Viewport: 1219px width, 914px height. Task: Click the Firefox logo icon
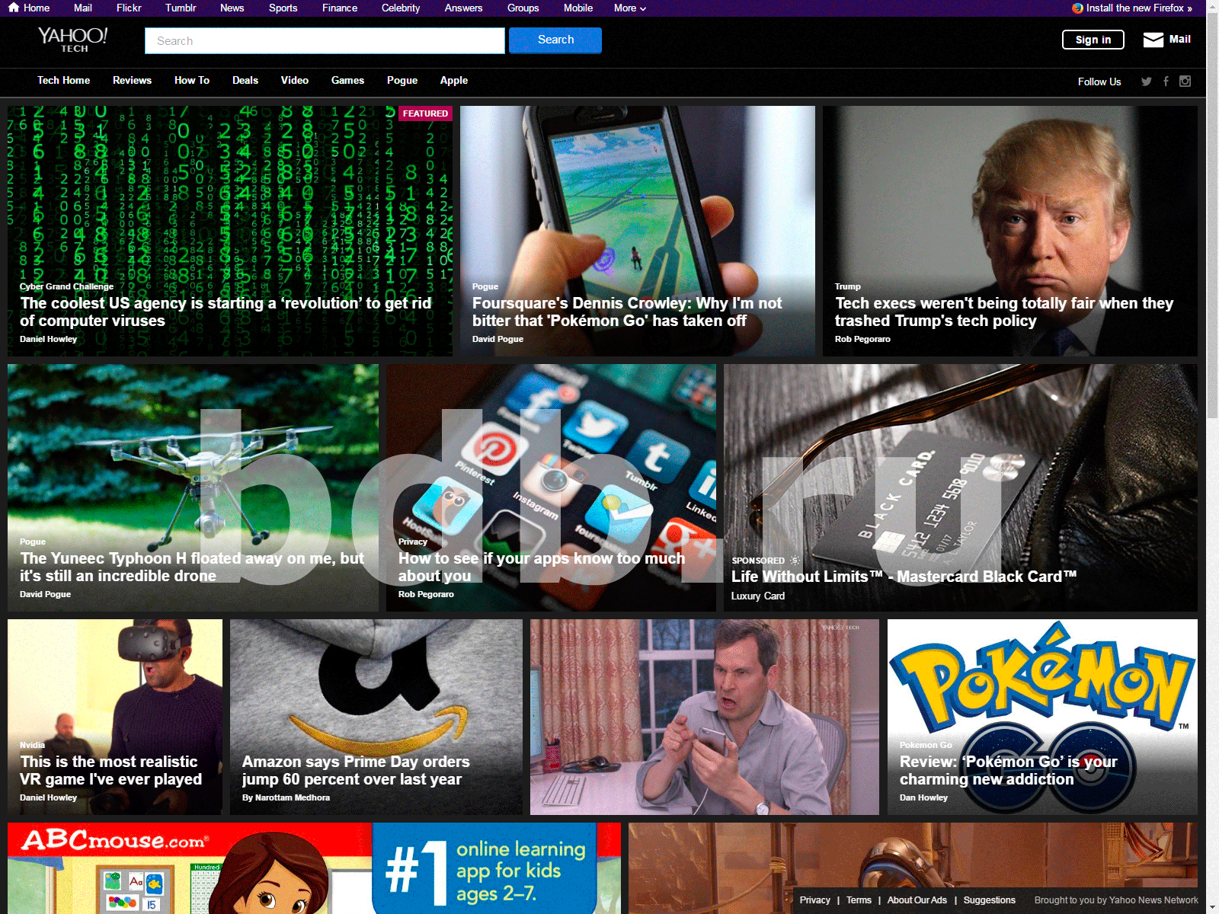tap(1077, 8)
